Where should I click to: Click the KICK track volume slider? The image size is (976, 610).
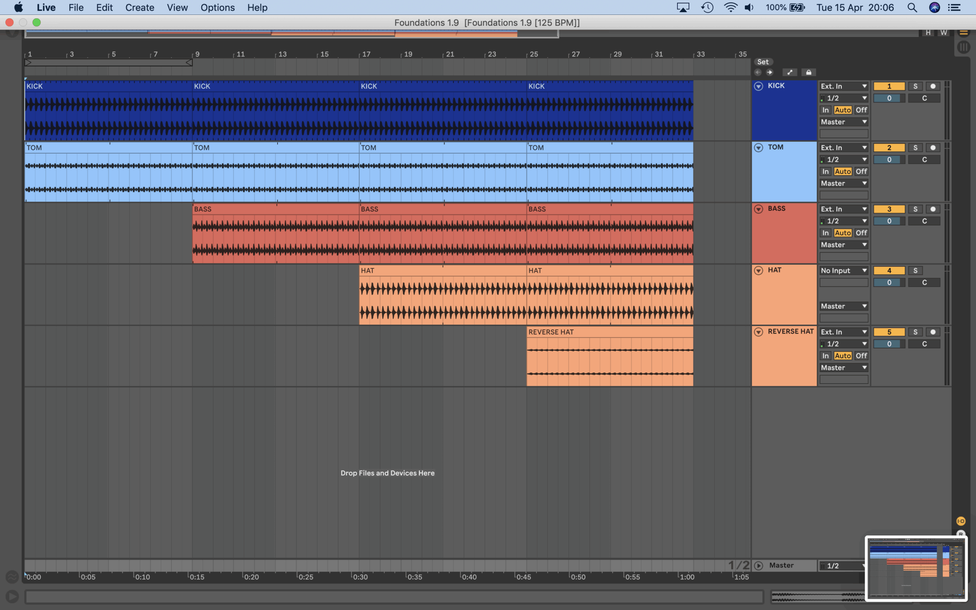coord(888,98)
